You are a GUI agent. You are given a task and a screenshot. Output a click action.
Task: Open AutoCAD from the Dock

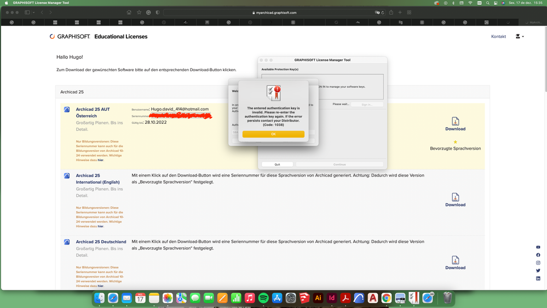[x=372, y=298]
